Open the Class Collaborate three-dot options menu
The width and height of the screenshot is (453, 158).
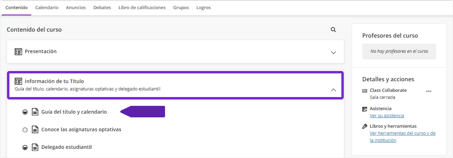[428, 91]
